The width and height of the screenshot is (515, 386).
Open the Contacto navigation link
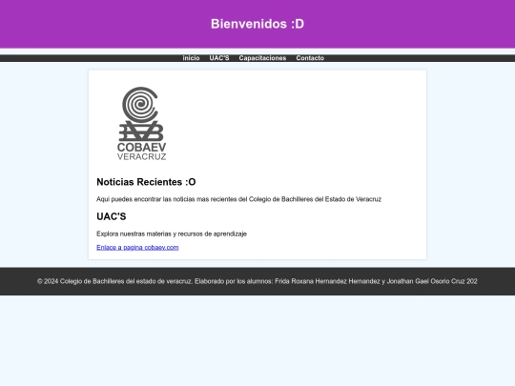click(x=310, y=58)
